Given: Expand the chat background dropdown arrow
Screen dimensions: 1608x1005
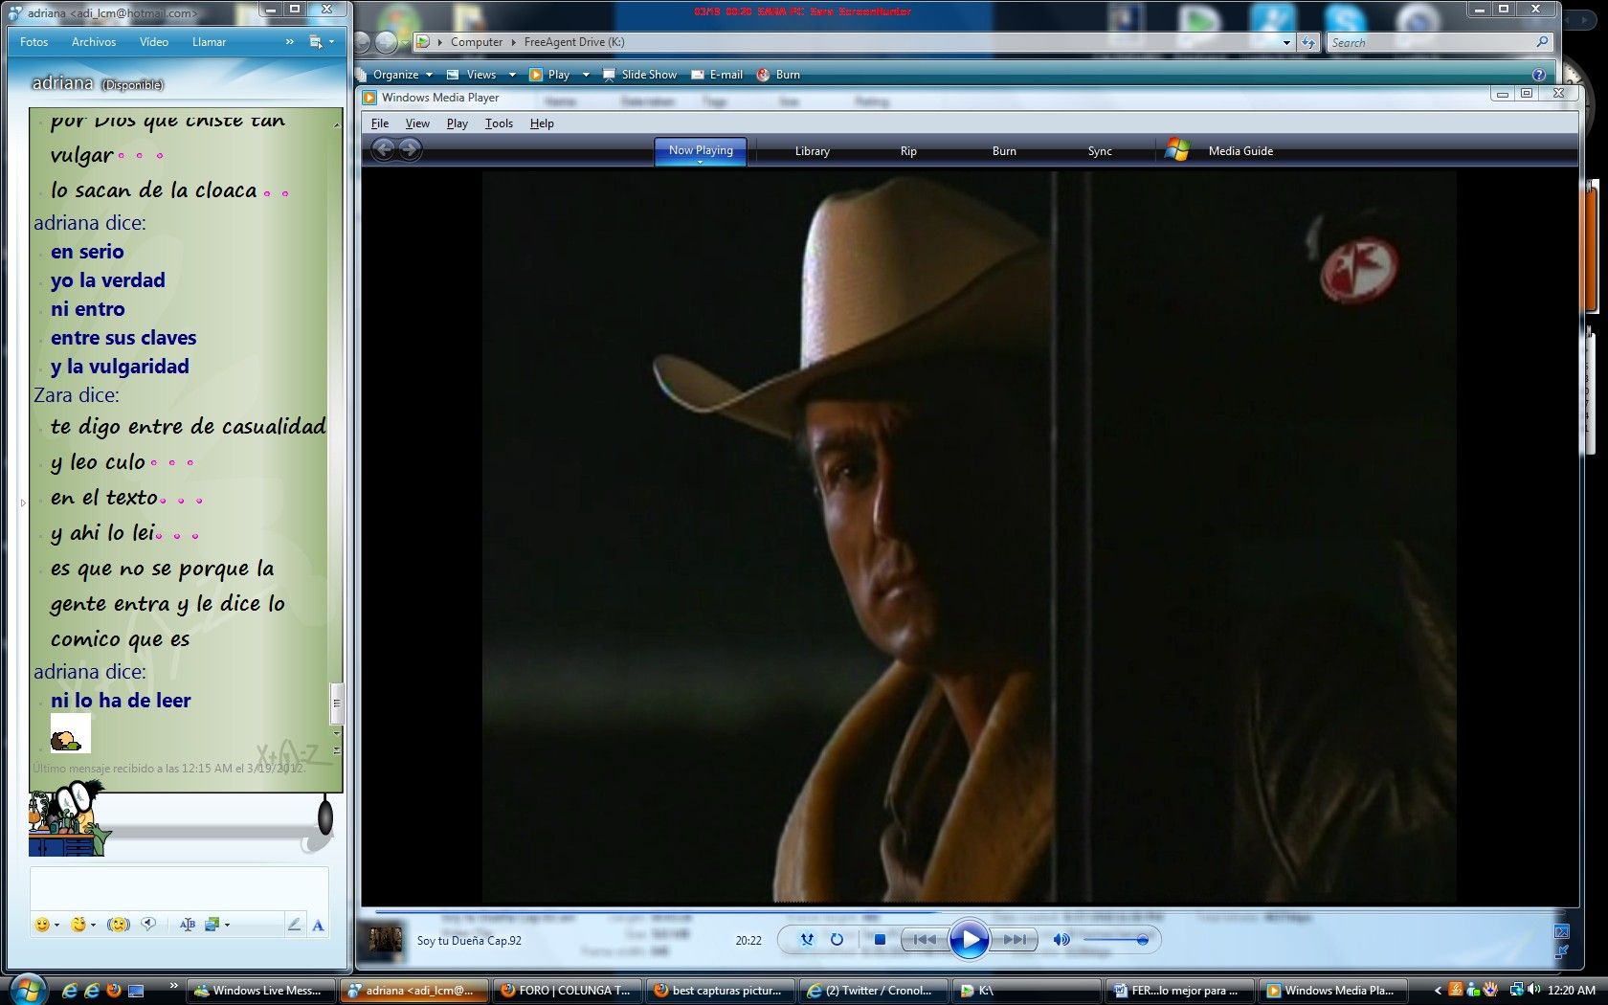Looking at the screenshot, I should point(227,925).
